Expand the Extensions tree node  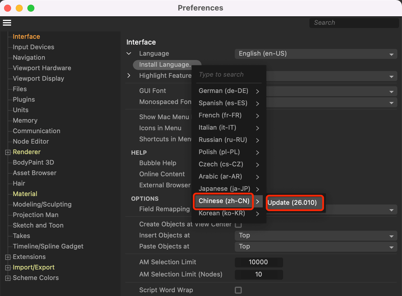point(8,257)
